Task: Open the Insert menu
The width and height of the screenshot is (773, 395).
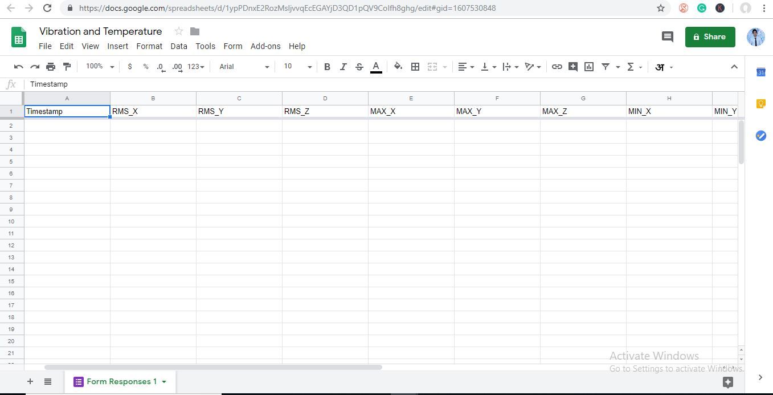Action: click(x=118, y=46)
